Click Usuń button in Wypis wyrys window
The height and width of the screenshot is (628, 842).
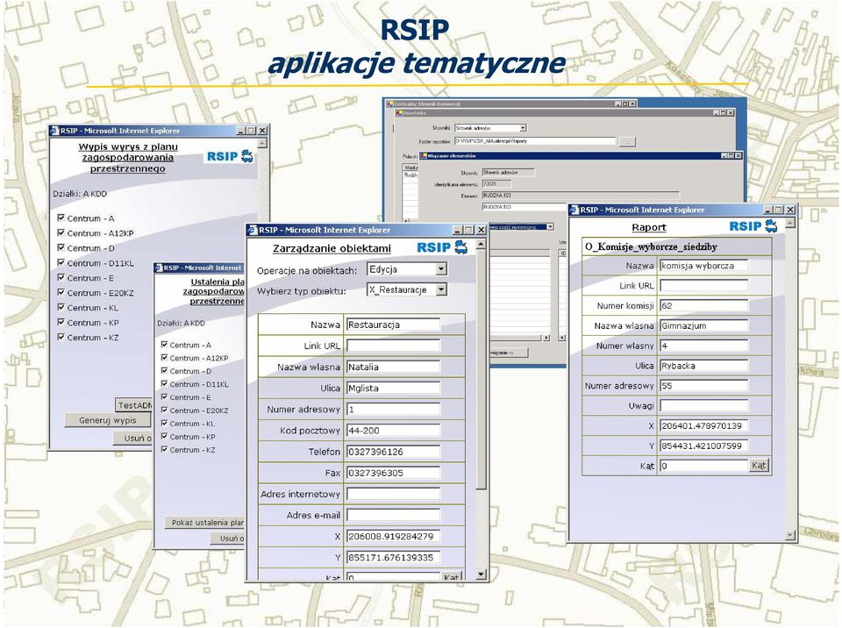point(133,438)
